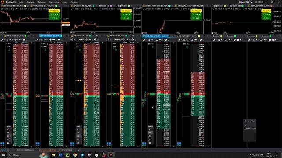Select volume preset 15 in VINEUSDT USDT list
282x158 pixels.
point(8,133)
